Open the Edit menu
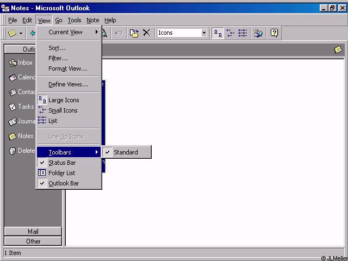The height and width of the screenshot is (261, 348). coord(27,21)
